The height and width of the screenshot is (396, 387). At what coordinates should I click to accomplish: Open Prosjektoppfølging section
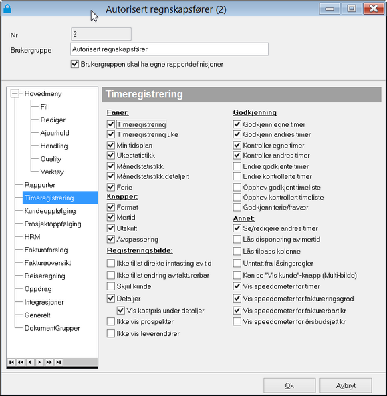(x=53, y=224)
